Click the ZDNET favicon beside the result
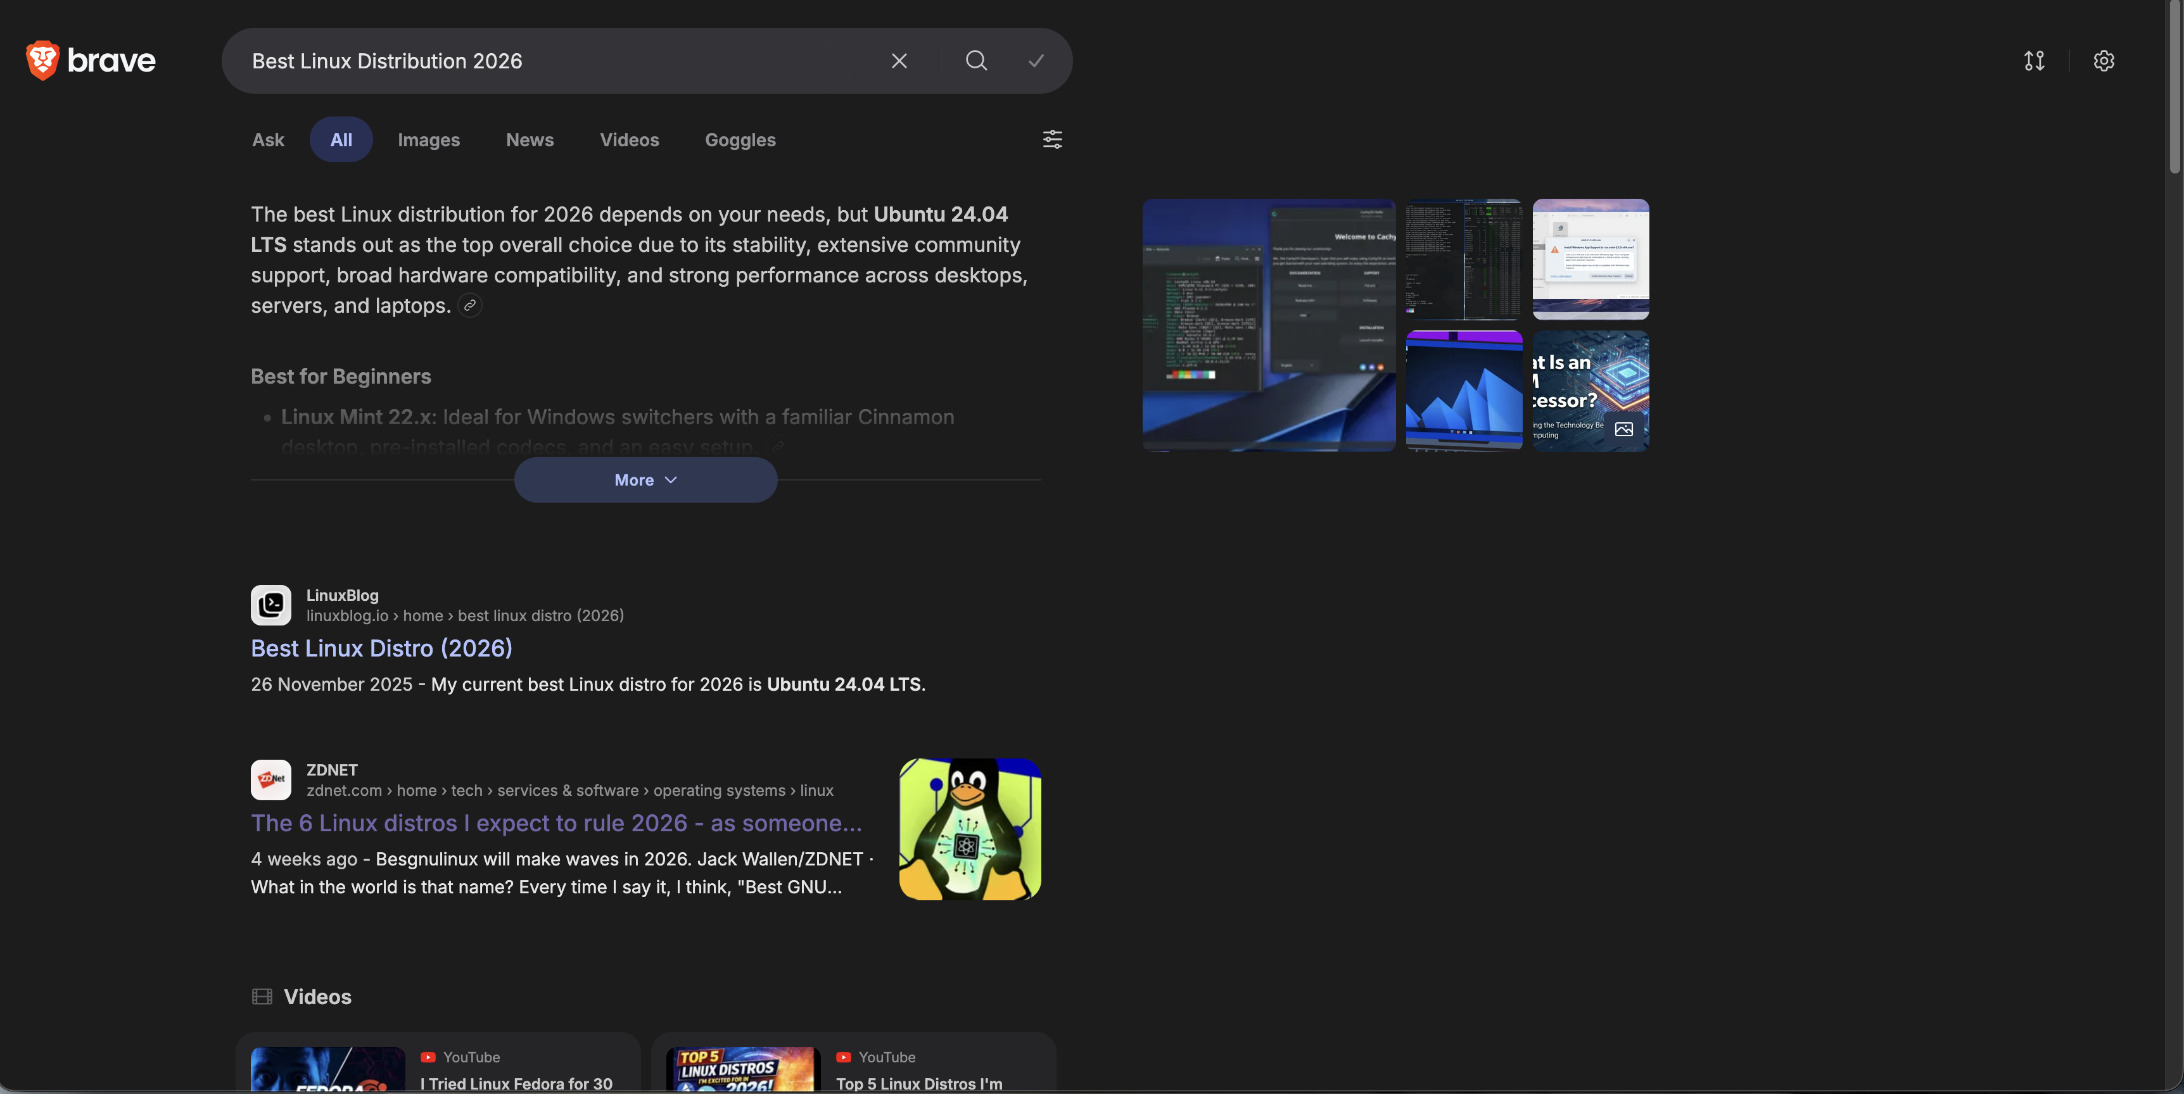The image size is (2184, 1094). [270, 779]
